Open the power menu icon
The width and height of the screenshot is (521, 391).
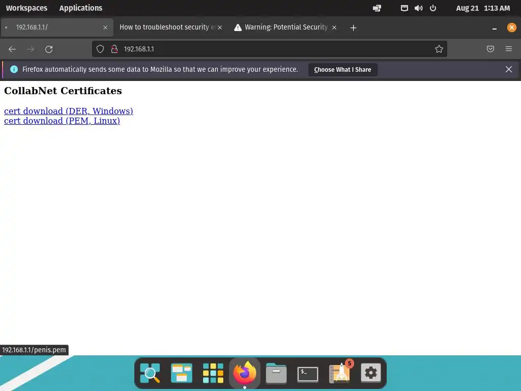pyautogui.click(x=433, y=8)
